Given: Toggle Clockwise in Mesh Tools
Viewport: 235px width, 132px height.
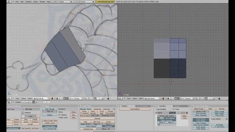Looking at the screenshot, I should 108,126.
